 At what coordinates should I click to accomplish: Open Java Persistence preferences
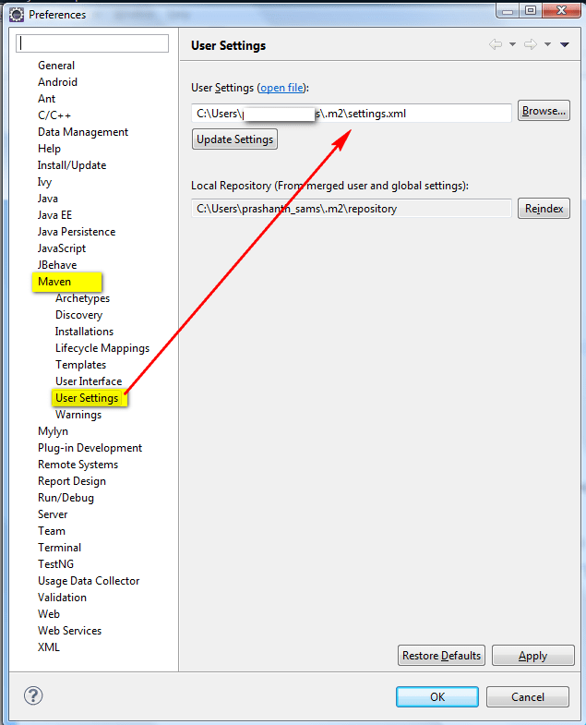point(77,232)
